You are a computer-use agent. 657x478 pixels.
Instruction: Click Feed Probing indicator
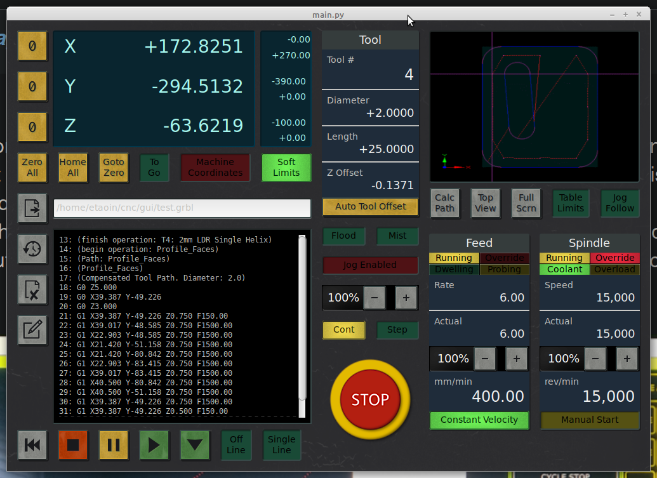click(x=504, y=269)
